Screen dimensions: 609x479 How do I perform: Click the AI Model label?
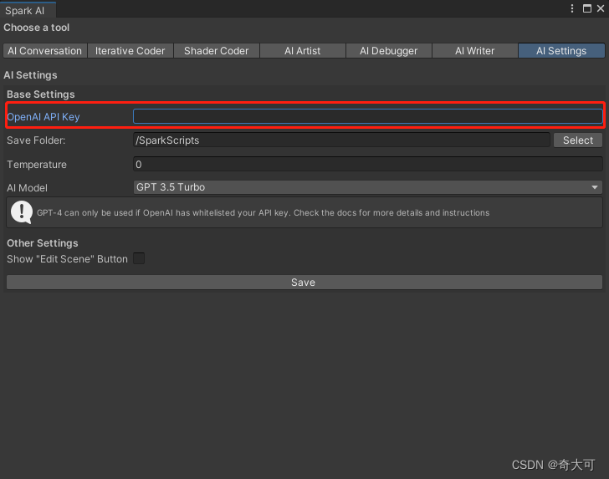click(x=27, y=188)
